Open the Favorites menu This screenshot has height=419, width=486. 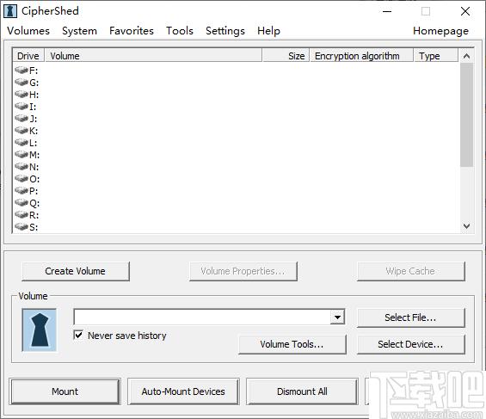pos(132,31)
